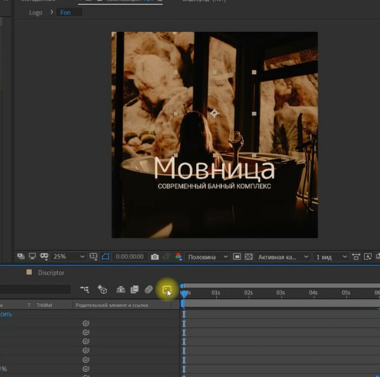Image resolution: width=380 pixels, height=377 pixels.
Task: Select the Fon breadcrumb in navigator
Action: coord(65,13)
